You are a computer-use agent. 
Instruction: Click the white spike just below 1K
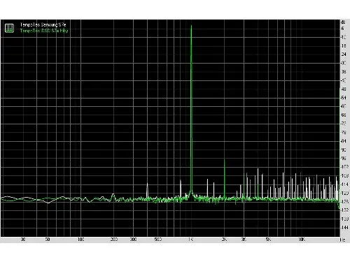(181, 187)
